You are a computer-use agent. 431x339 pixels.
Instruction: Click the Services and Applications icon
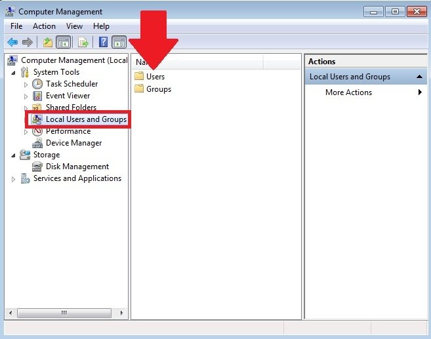point(26,178)
